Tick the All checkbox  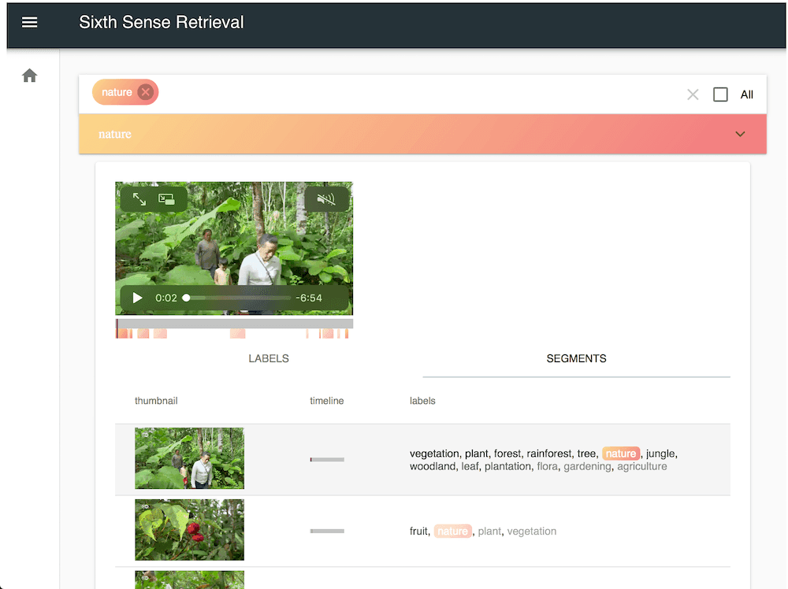(x=720, y=94)
